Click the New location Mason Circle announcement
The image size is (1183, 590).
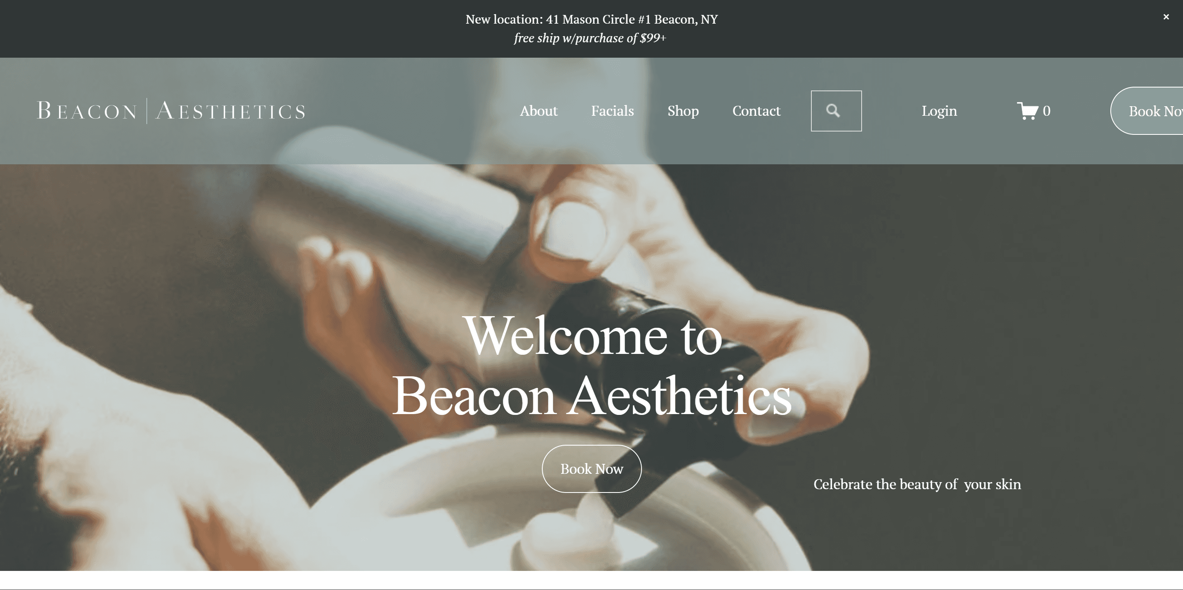591,19
